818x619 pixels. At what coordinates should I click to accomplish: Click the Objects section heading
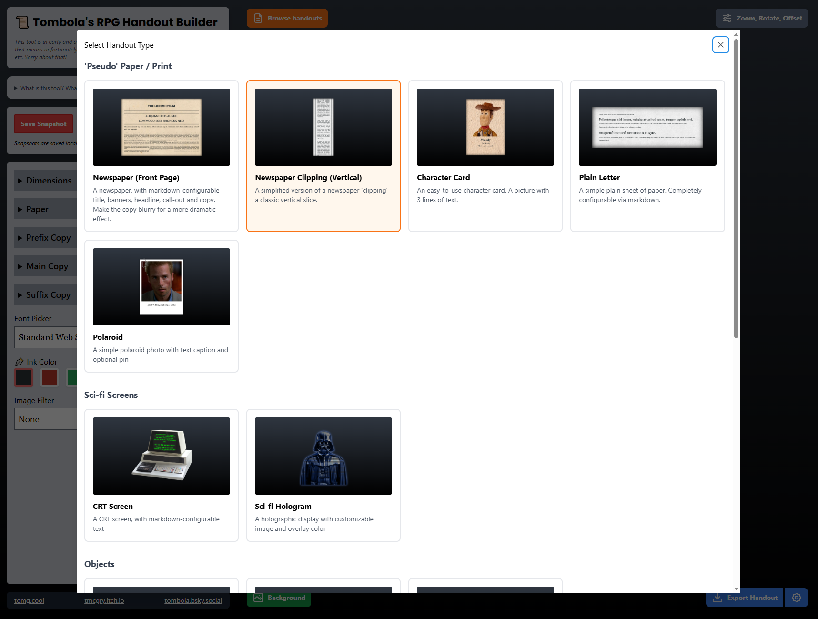pos(100,564)
